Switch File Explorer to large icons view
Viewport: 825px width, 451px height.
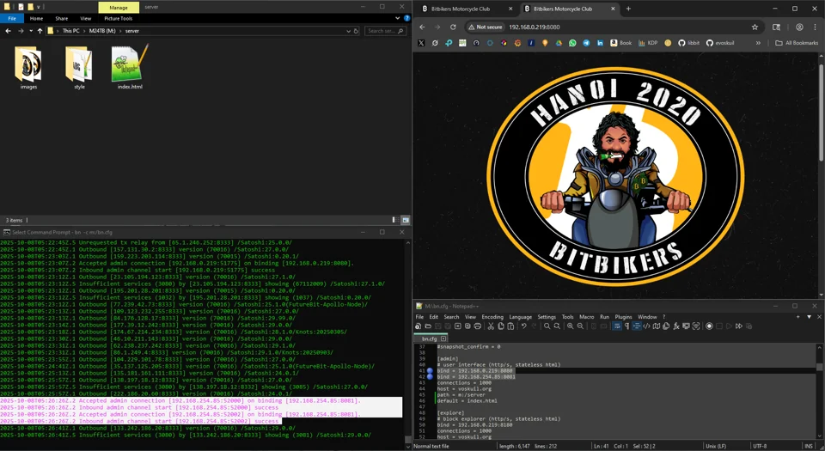coord(405,220)
